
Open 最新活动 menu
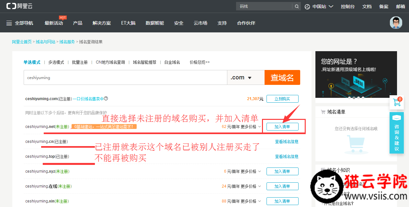pos(54,23)
